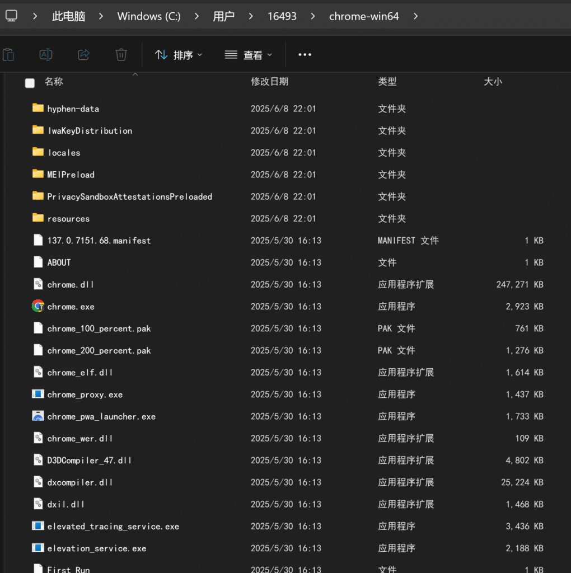Viewport: 571px width, 573px height.
Task: Click the chrome_proxy.exe file icon
Action: [x=38, y=394]
